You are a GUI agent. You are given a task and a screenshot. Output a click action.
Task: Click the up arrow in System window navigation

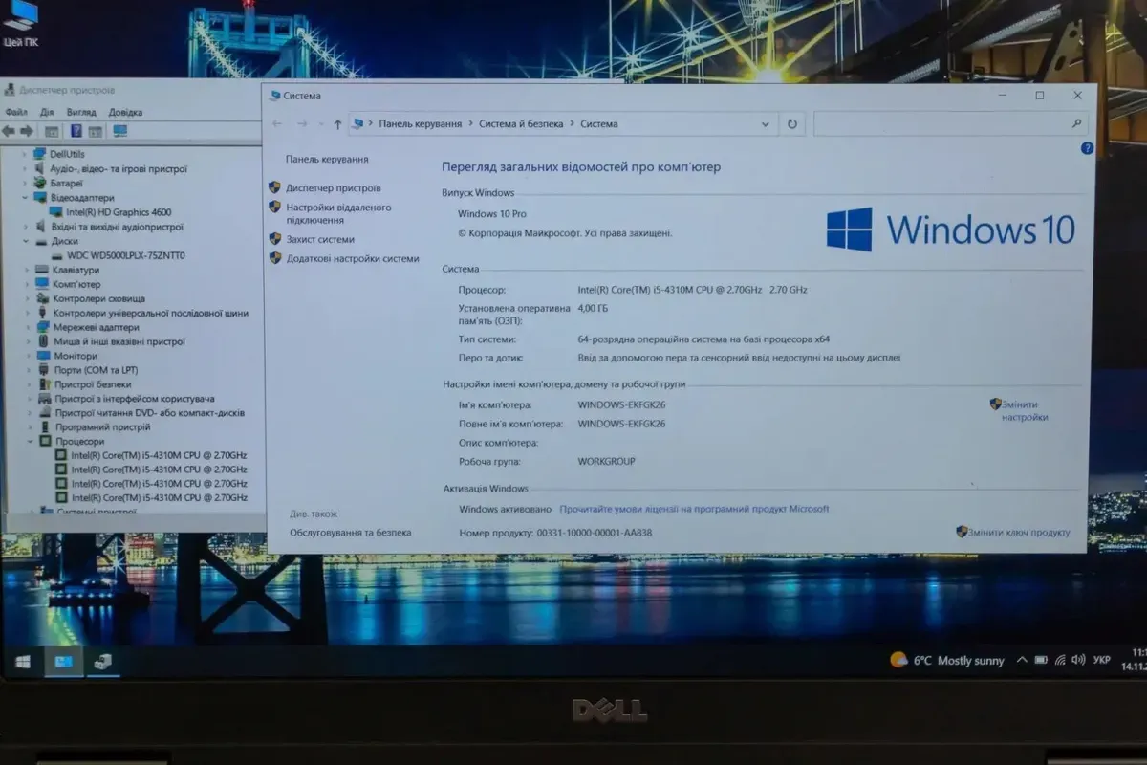337,124
